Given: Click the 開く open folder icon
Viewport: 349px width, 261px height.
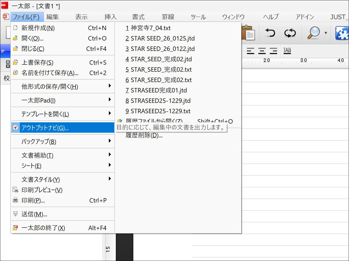Looking at the screenshot, I should (x=16, y=38).
